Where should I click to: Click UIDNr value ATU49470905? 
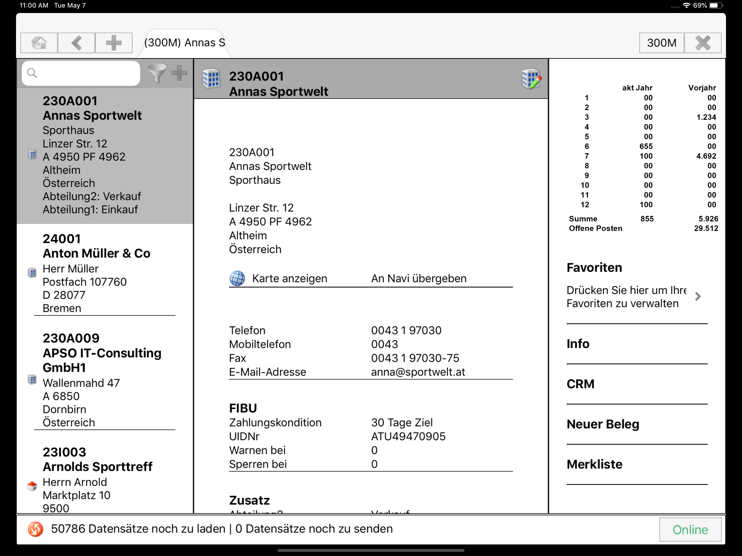408,436
